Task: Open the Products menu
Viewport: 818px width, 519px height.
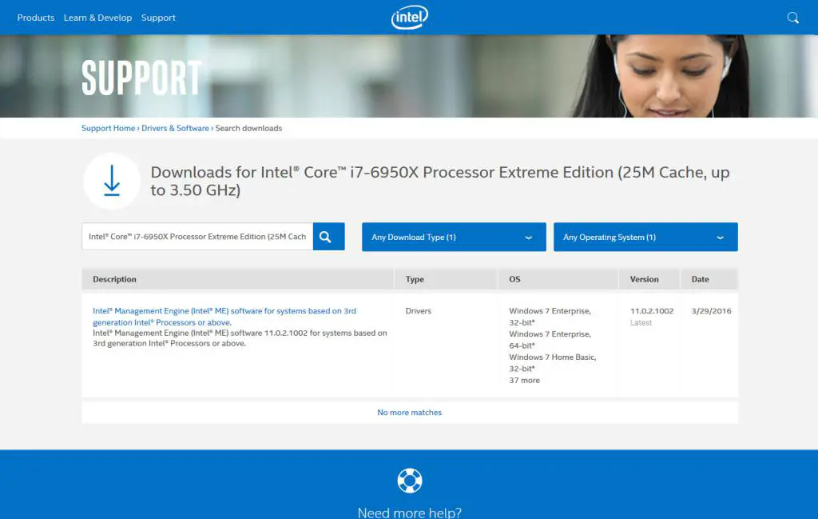Action: click(x=36, y=18)
